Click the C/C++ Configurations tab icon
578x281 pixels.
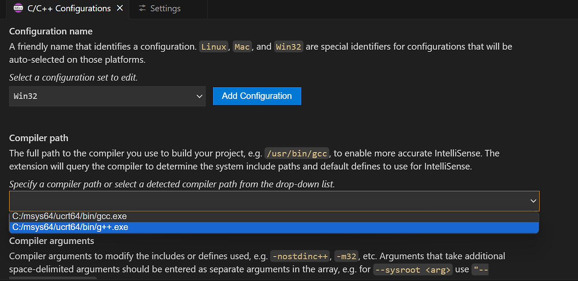pos(19,8)
